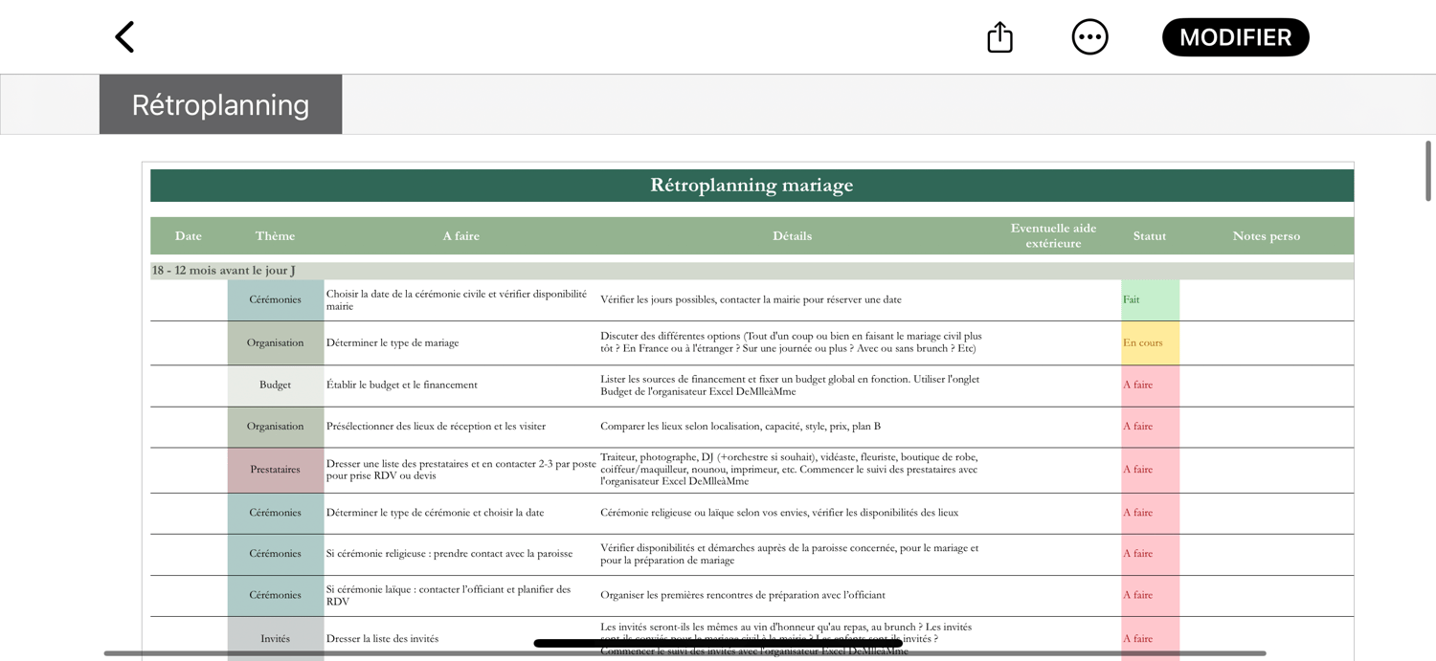The height and width of the screenshot is (661, 1436).
Task: Click the vertical scrollbar thumb
Action: 1427,171
